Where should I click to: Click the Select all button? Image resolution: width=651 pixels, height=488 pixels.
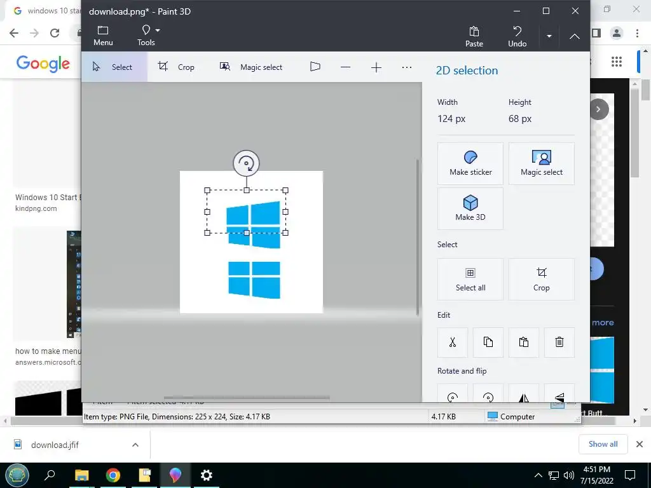(x=470, y=279)
